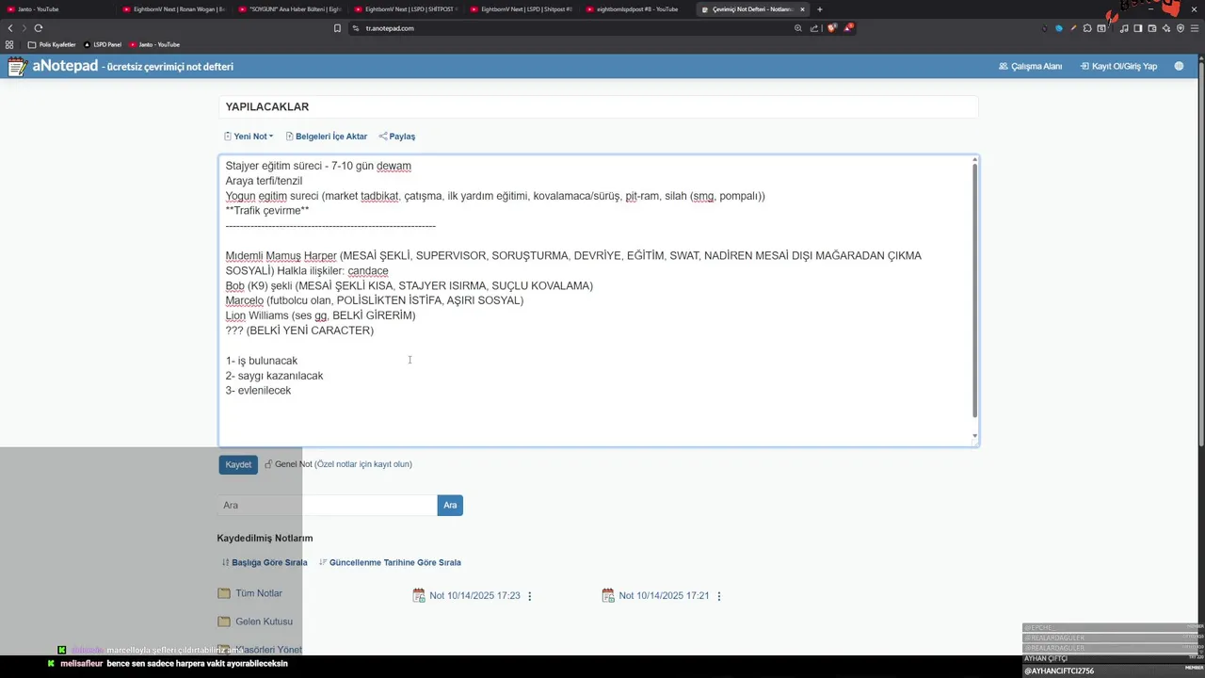Image resolution: width=1205 pixels, height=678 pixels.
Task: Click the bookmarks bar apps grid icon
Action: (x=10, y=44)
